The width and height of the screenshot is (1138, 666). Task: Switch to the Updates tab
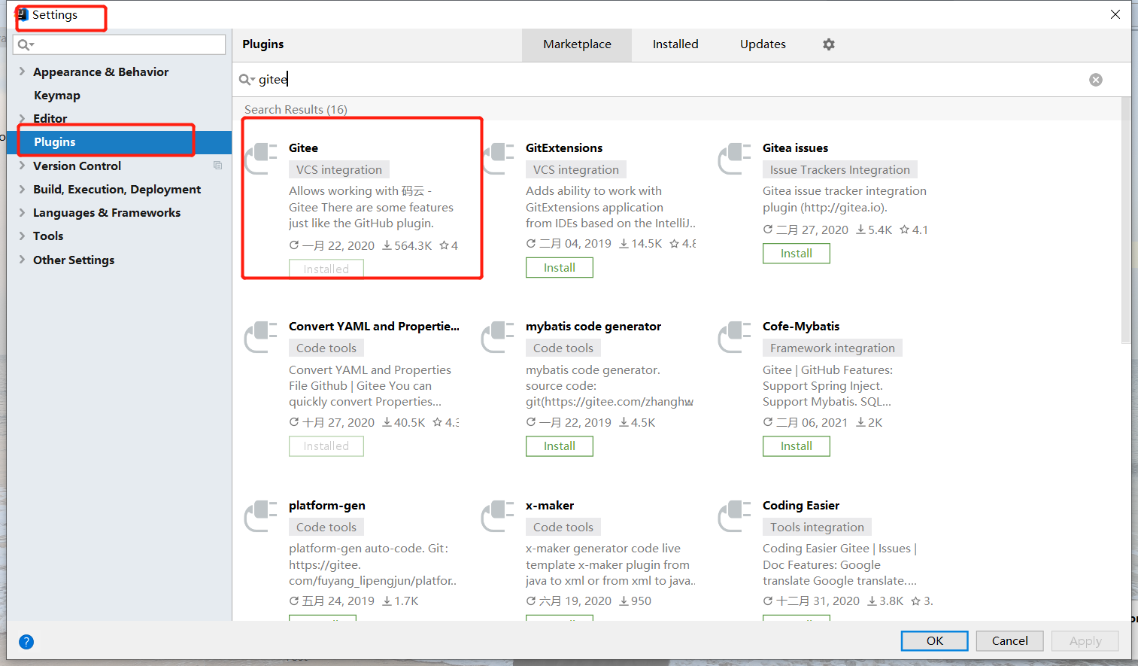[763, 44]
